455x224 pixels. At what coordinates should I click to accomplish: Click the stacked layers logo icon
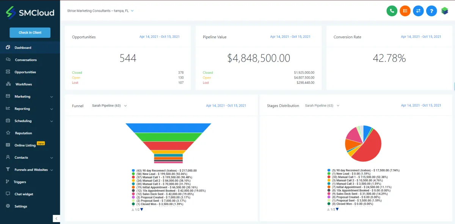445,11
